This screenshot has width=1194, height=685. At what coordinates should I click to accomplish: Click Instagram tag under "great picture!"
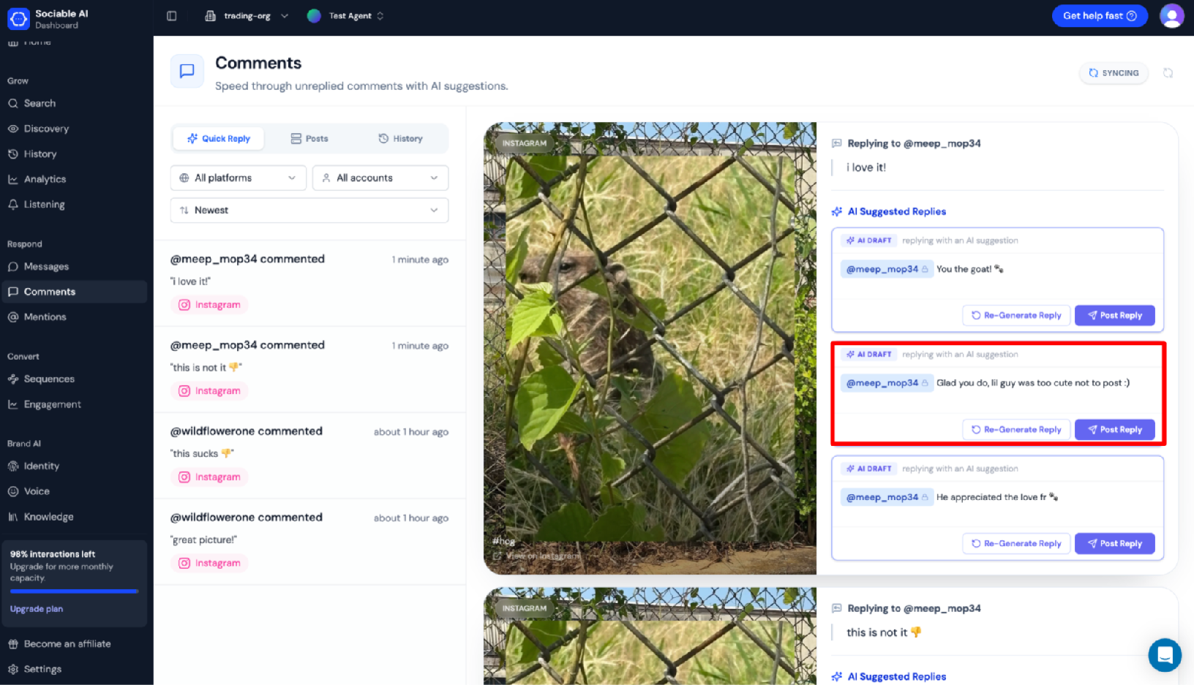click(210, 564)
